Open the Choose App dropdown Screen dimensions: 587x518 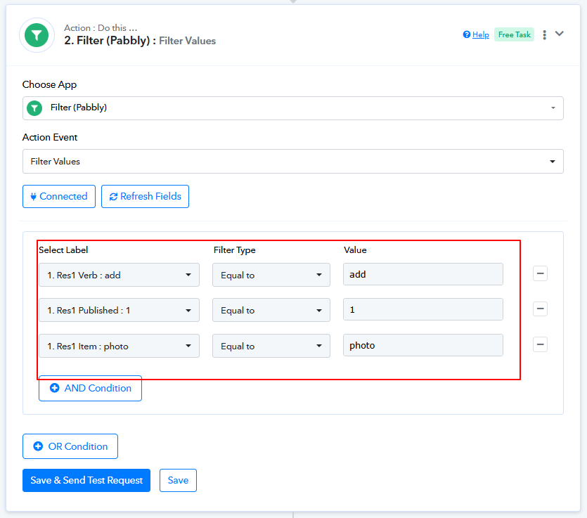pos(292,108)
